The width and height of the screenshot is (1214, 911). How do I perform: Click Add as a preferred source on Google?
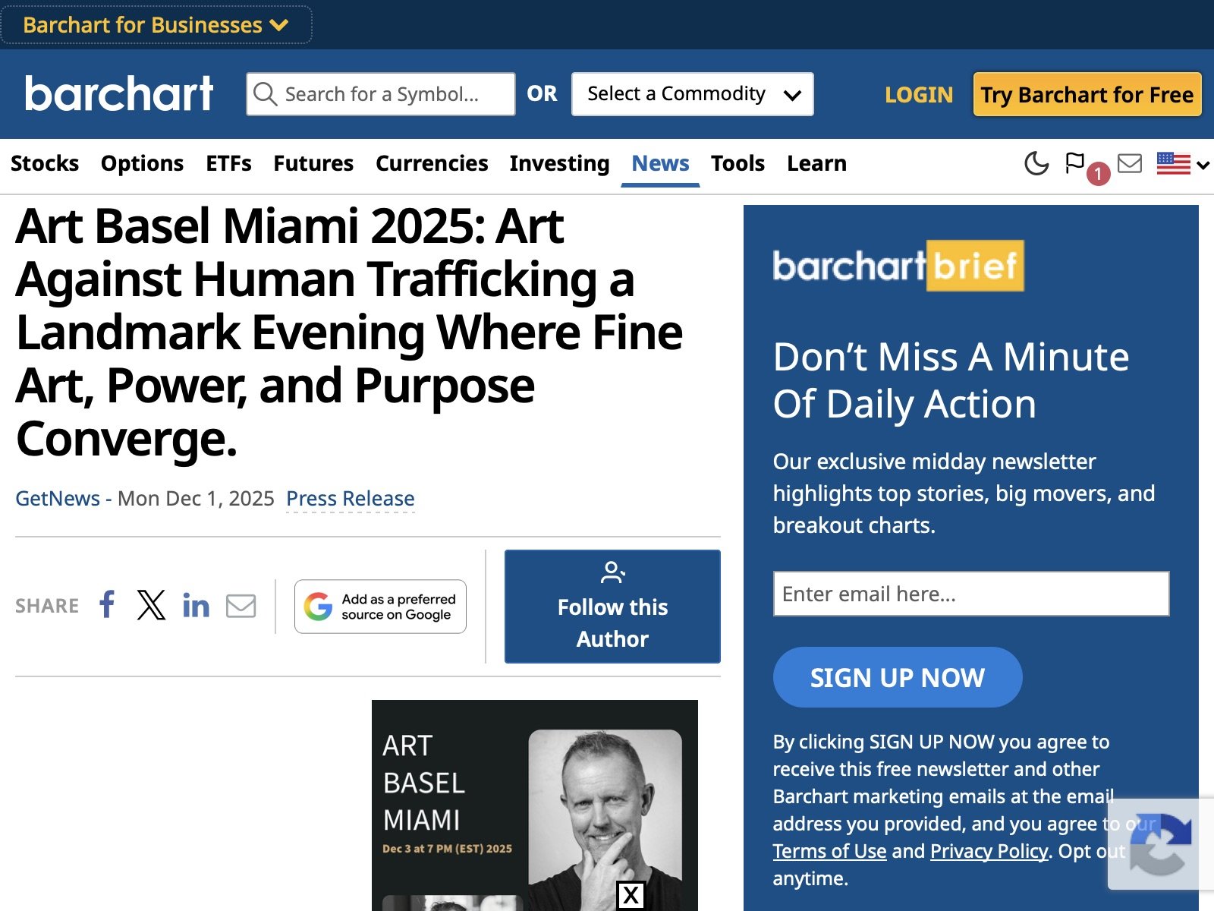point(380,607)
